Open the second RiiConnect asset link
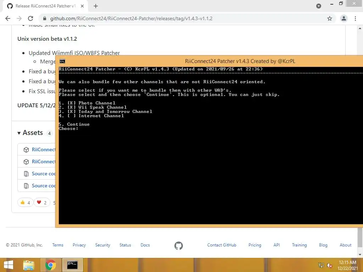Image resolution: width=363 pixels, height=272 pixels. click(x=44, y=161)
